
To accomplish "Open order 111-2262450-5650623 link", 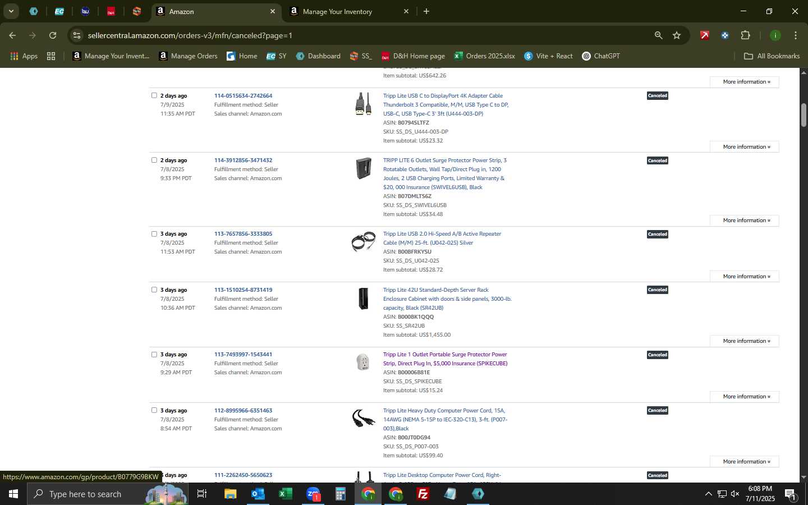I will tap(243, 475).
